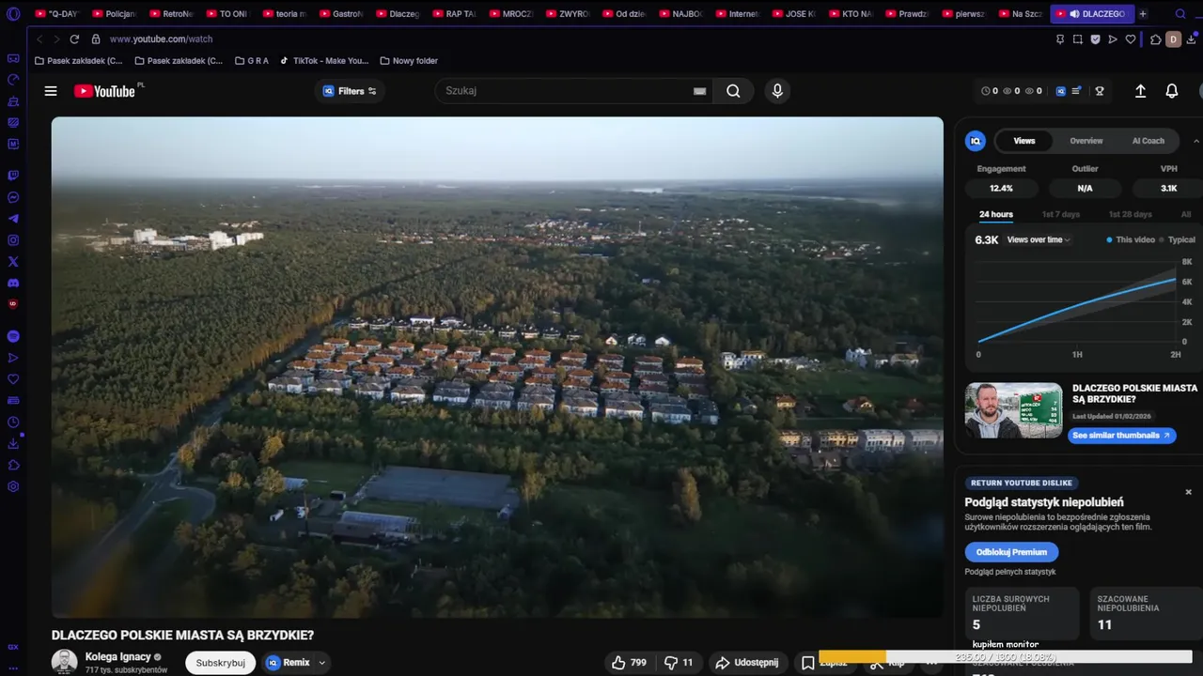Open browser history clock in sidebar
Screen dimensions: 1203x676
(13, 422)
